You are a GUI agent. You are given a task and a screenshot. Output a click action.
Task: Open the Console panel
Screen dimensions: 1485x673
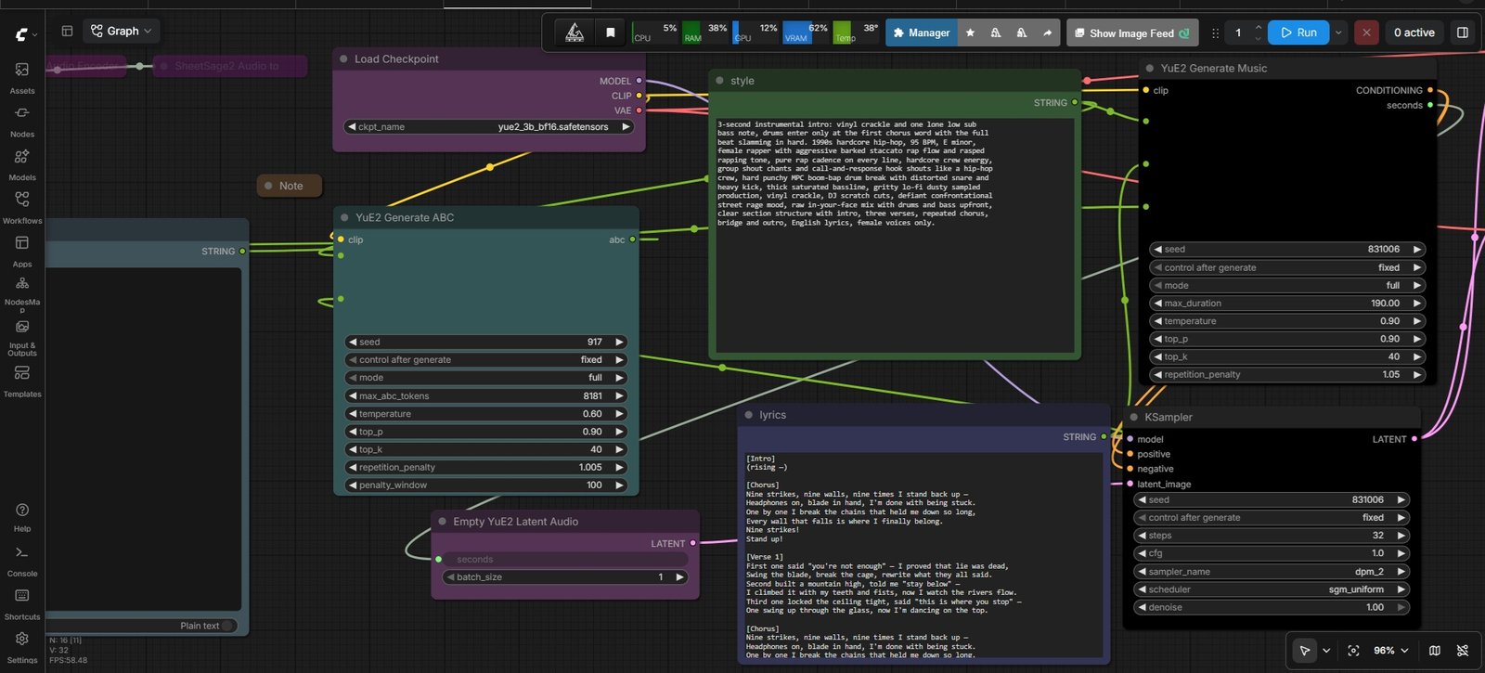(x=22, y=561)
